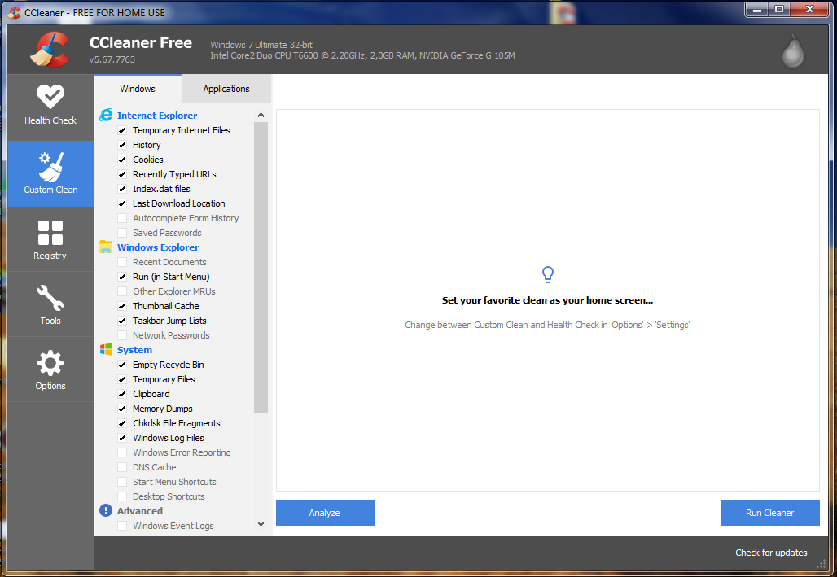Toggle Memory Dumps checkbox
Screen dimensions: 837x577
coord(122,409)
